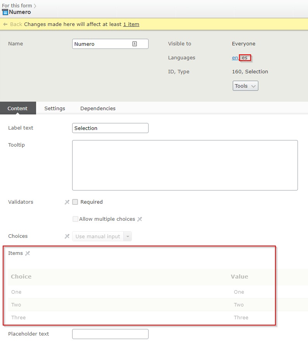This screenshot has height=341, width=308.
Task: Switch to the Settings tab
Action: pyautogui.click(x=55, y=108)
